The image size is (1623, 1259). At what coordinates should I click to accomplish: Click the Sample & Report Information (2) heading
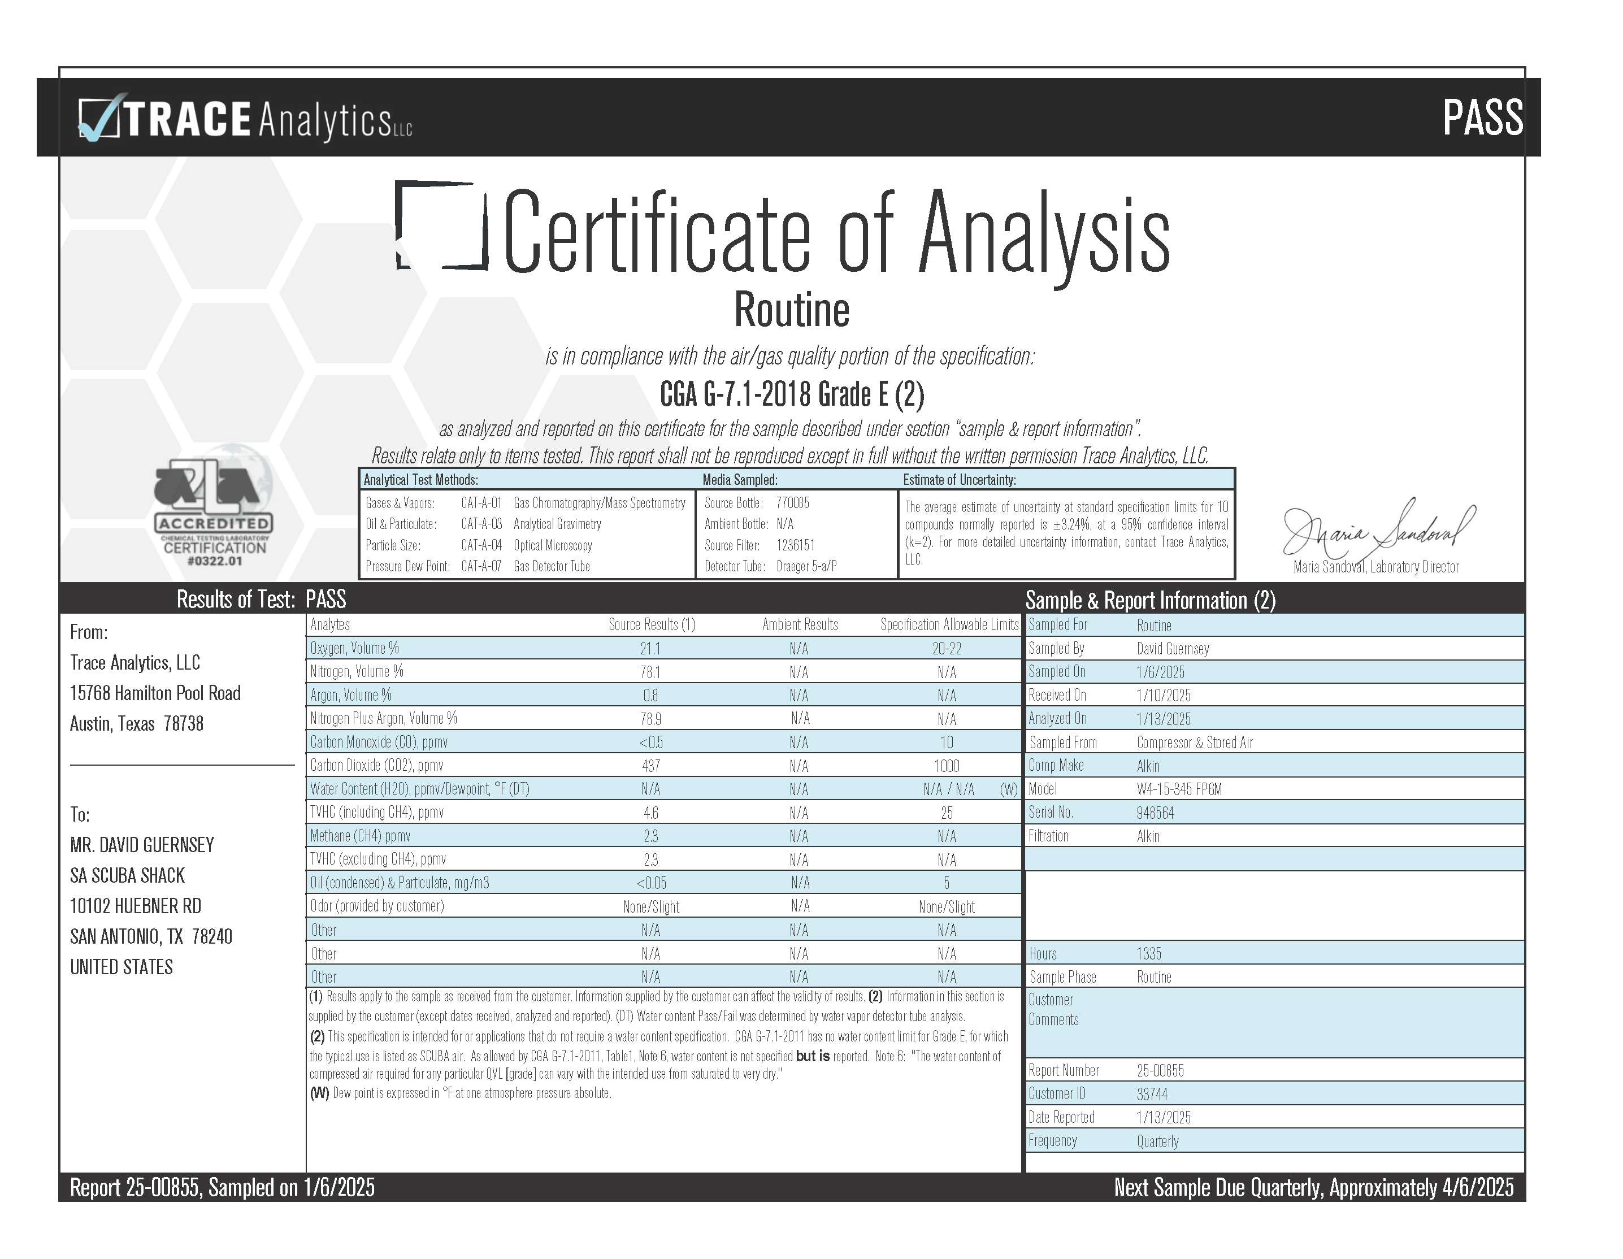(1151, 600)
